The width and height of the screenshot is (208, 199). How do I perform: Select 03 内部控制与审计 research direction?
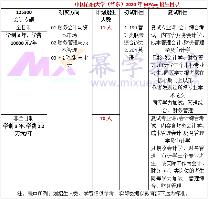(69, 61)
